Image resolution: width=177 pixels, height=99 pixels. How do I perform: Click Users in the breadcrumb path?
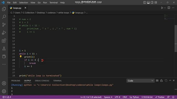coord(18,13)
